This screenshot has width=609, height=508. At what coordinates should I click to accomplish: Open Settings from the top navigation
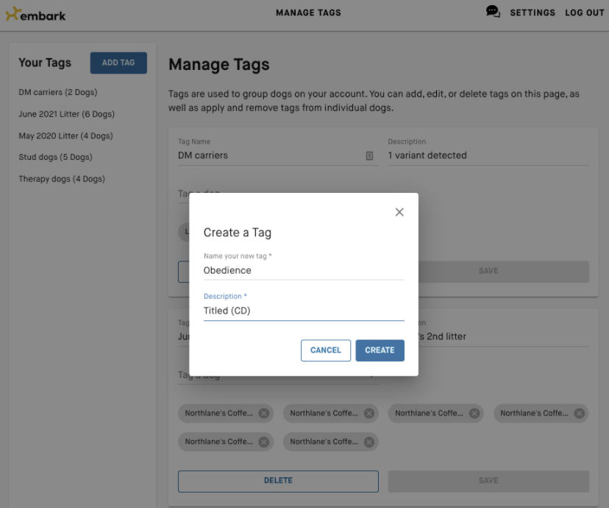(533, 13)
